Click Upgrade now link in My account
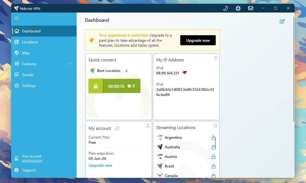The image size is (306, 183). [x=100, y=166]
